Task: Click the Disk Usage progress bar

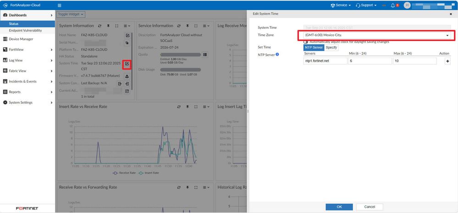Action: pos(181,69)
